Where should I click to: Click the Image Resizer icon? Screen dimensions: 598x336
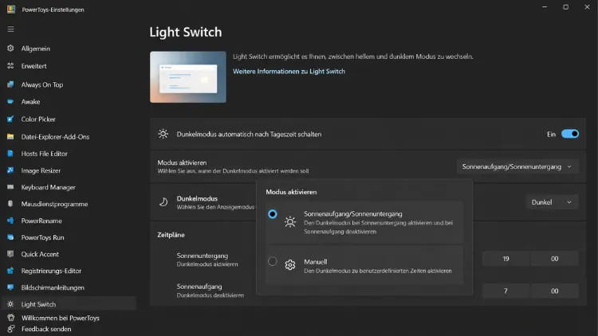pyautogui.click(x=10, y=170)
